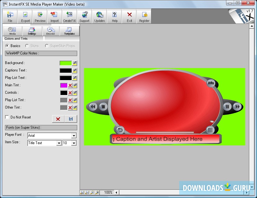257x198 pixels.
Task: Open the font size 10 dropdown
Action: (x=74, y=143)
